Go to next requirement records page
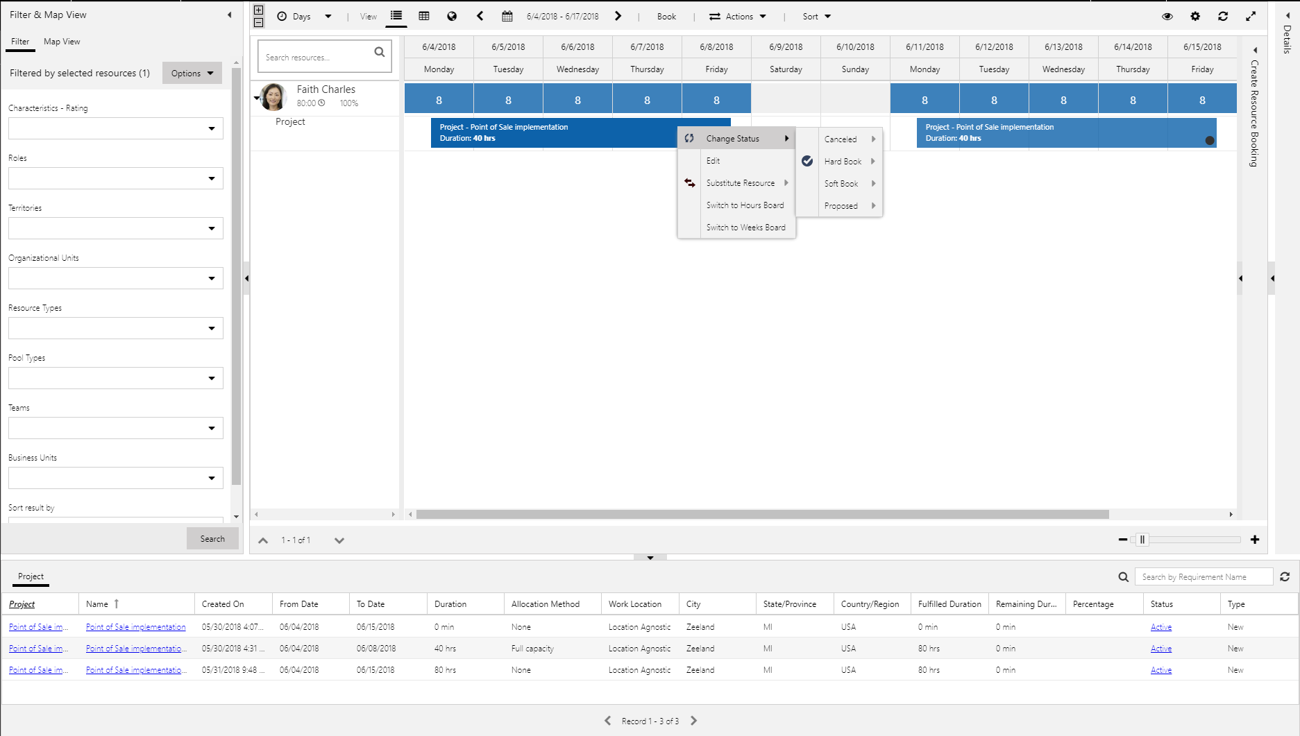The height and width of the screenshot is (736, 1300). [693, 721]
